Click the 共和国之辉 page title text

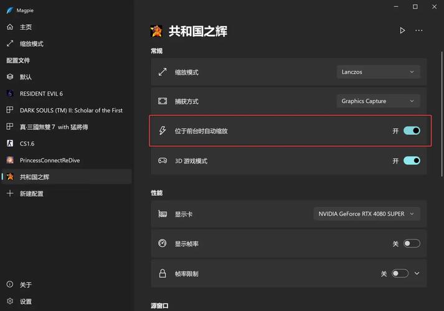point(198,31)
